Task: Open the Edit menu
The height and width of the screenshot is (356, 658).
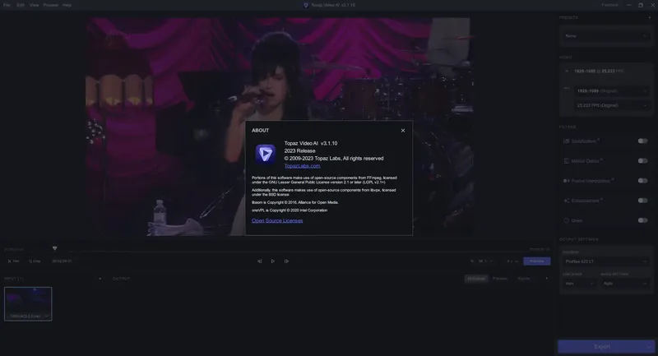Action: pos(21,5)
